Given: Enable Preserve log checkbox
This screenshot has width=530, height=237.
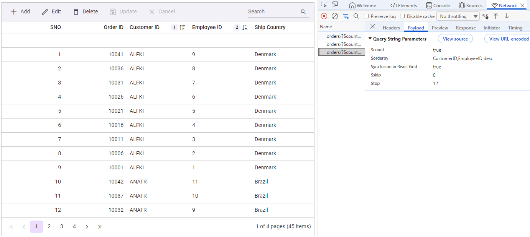Looking at the screenshot, I should [x=366, y=16].
